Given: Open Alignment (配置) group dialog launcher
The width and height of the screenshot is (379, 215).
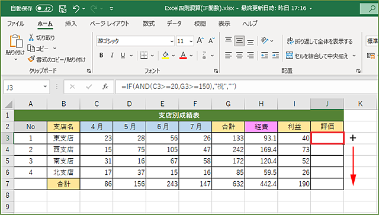Looking at the screenshot, I should [358, 71].
